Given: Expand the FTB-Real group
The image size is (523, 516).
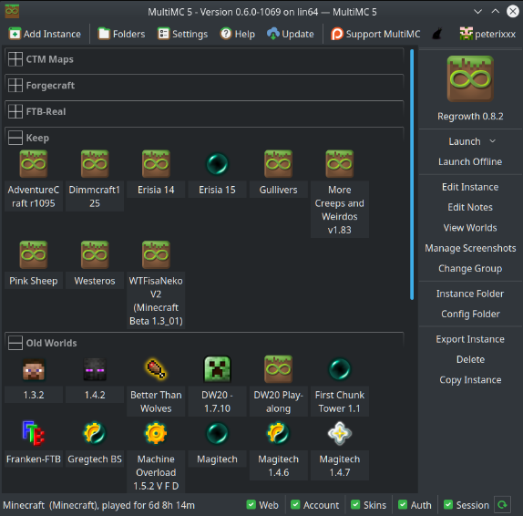Looking at the screenshot, I should coord(15,111).
